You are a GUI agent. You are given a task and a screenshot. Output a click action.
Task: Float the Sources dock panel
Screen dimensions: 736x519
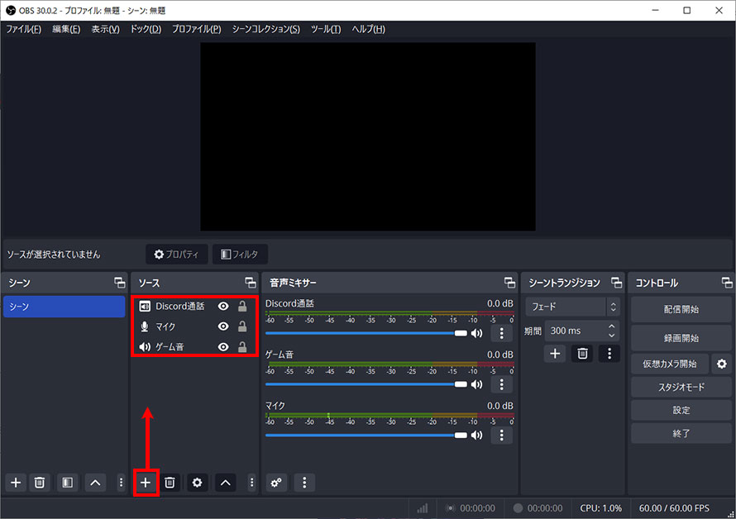(x=251, y=283)
